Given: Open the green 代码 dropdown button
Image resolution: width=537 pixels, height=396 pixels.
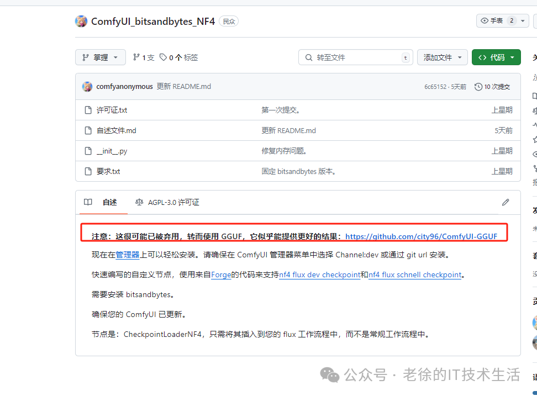Looking at the screenshot, I should [496, 57].
